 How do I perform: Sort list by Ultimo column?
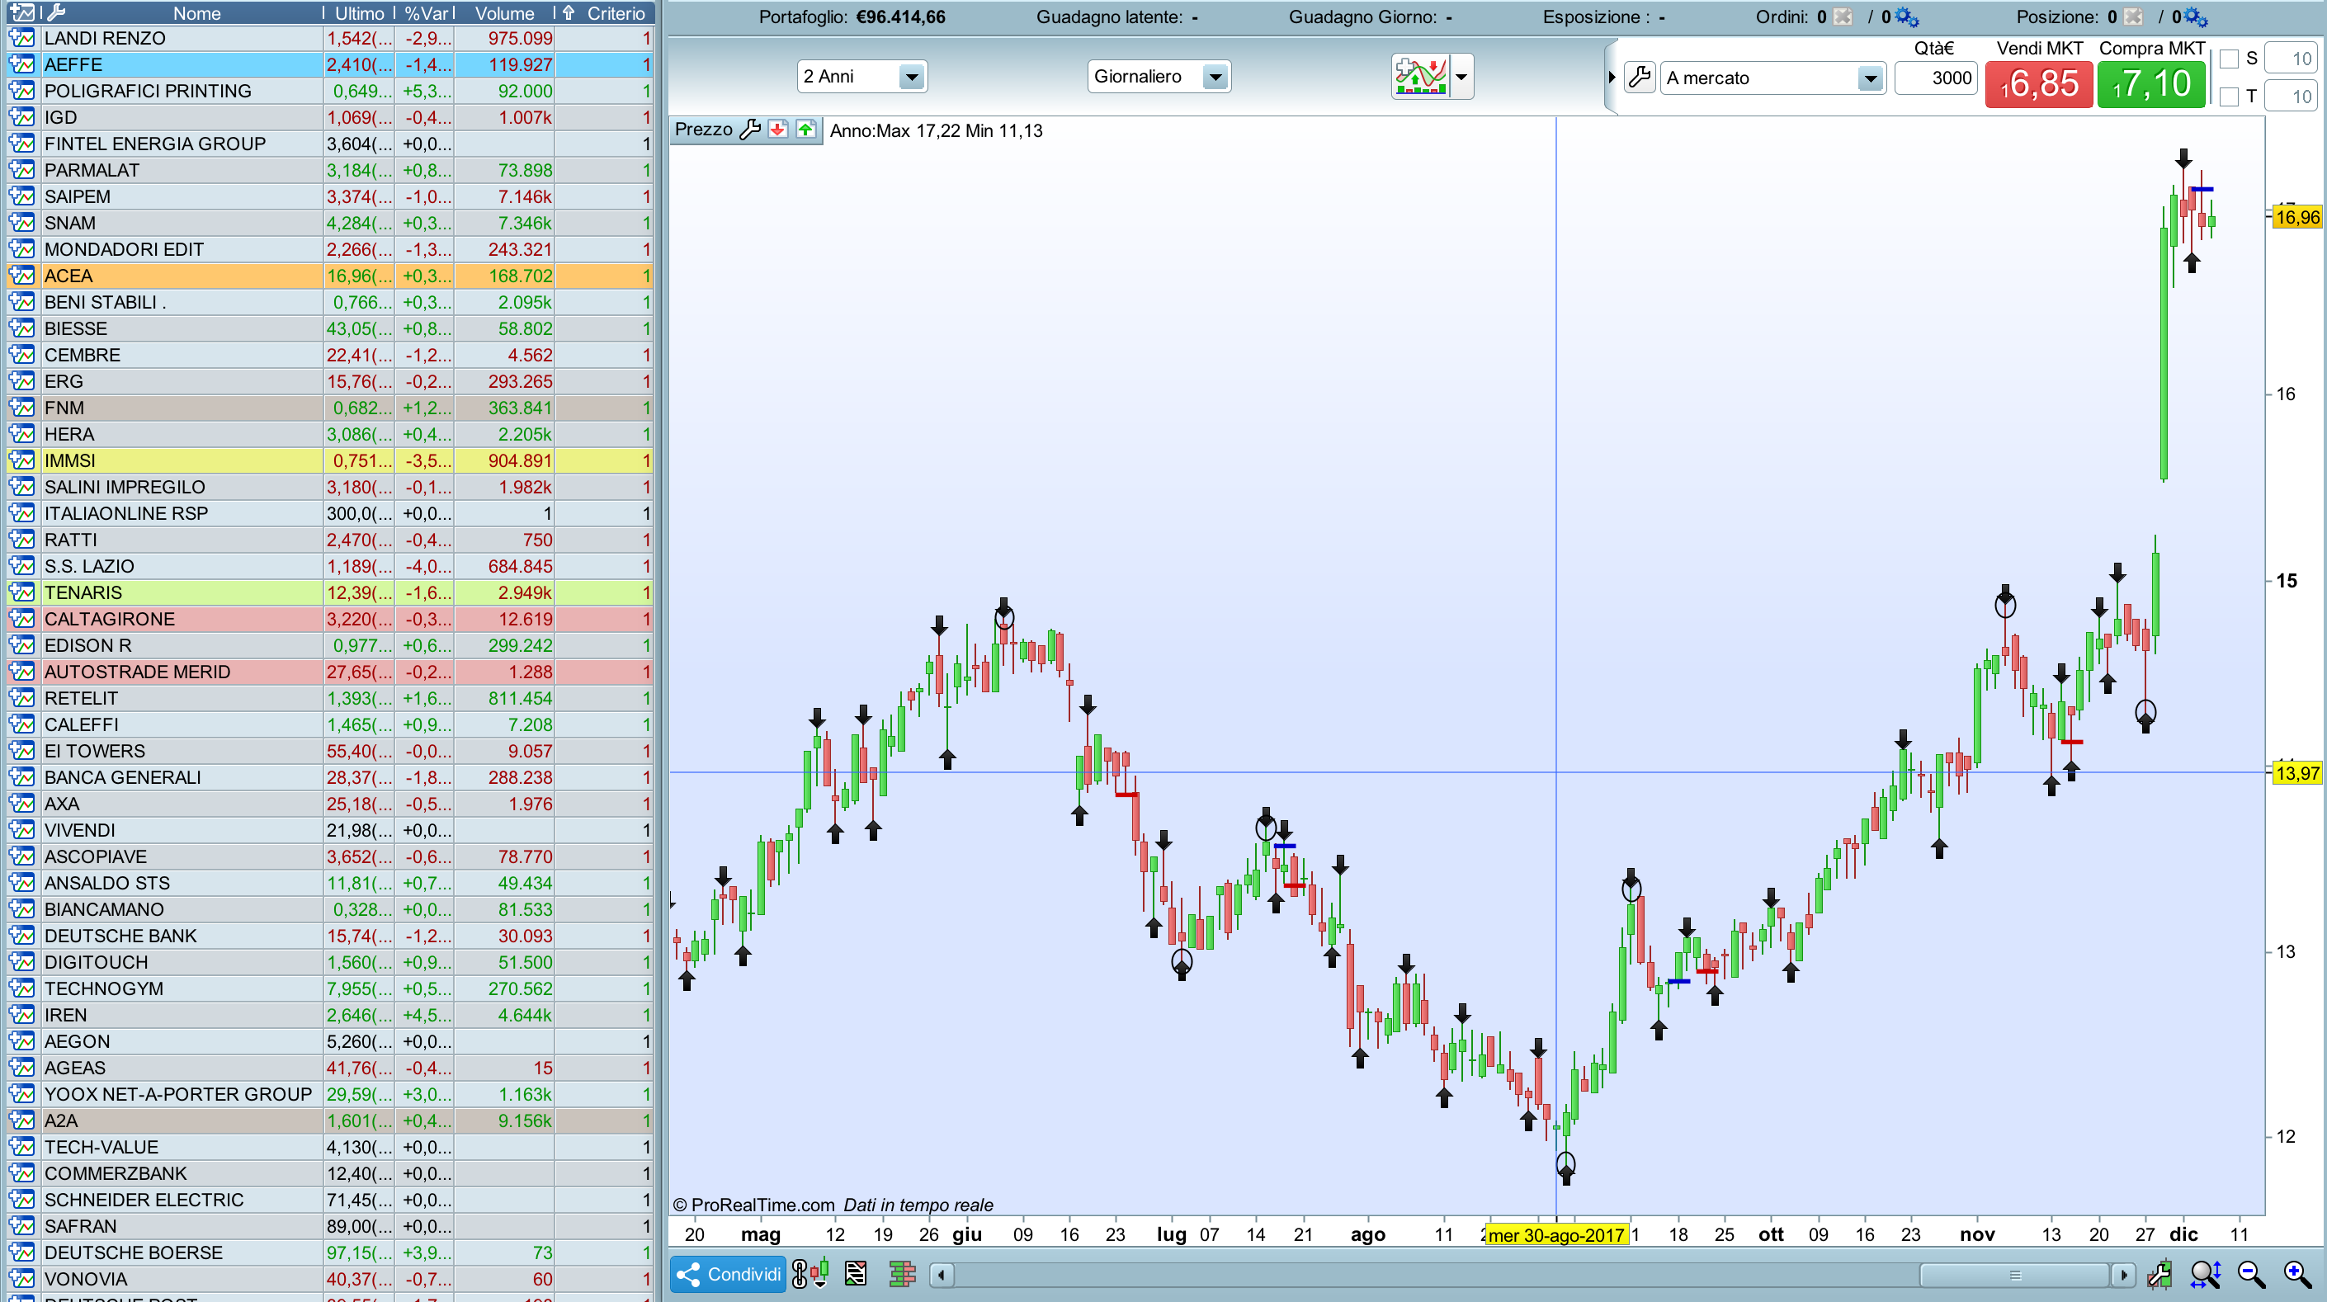coord(360,12)
